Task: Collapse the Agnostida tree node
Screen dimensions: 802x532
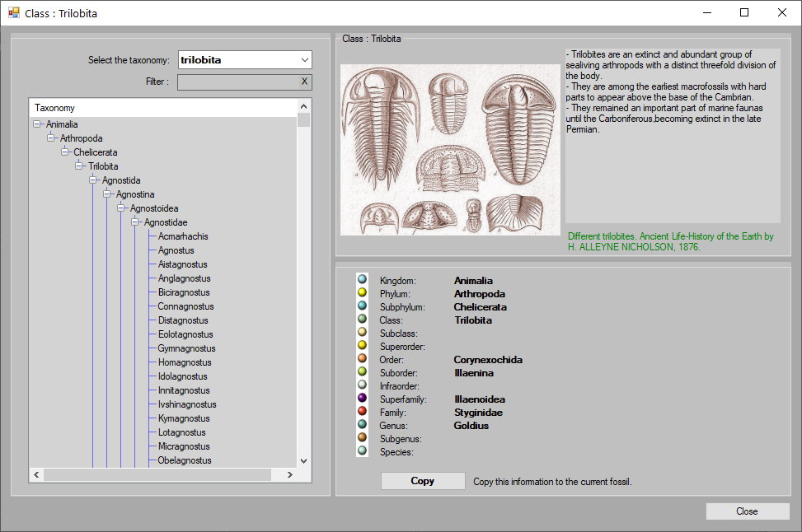Action: click(92, 180)
